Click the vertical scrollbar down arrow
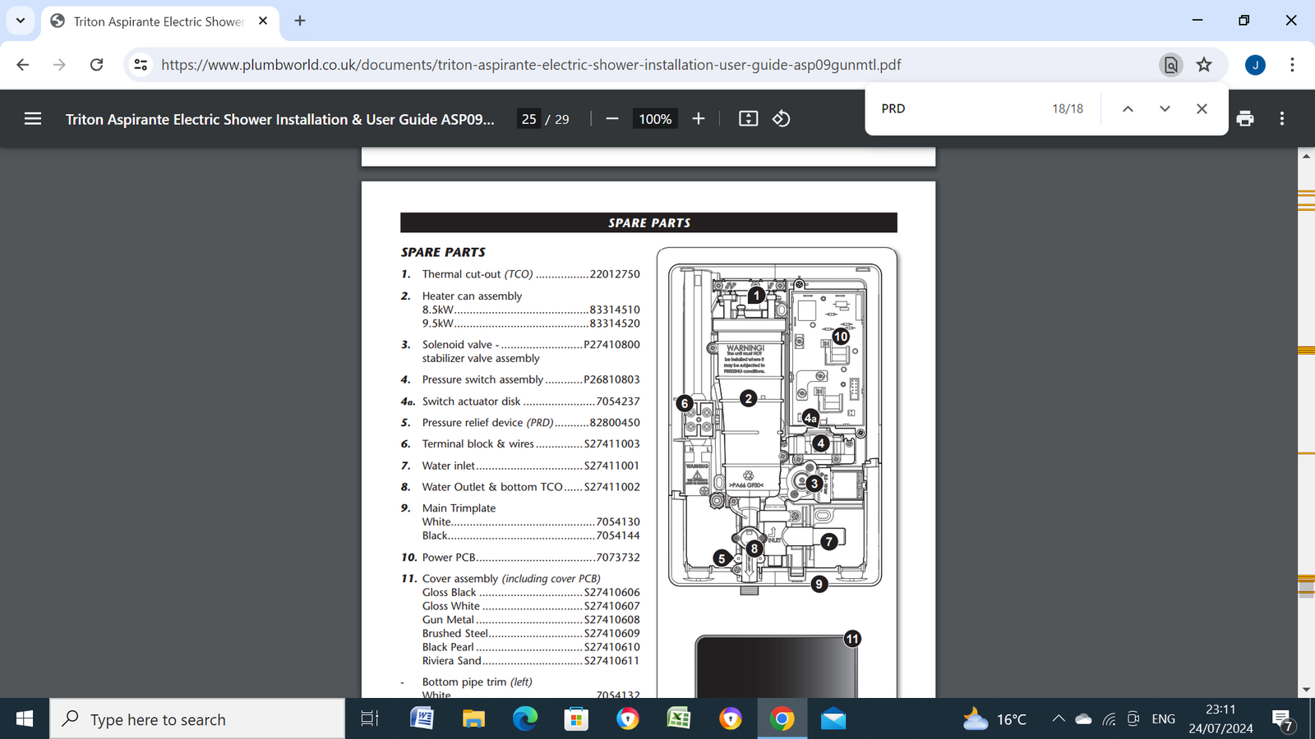Viewport: 1315px width, 739px height. [x=1306, y=690]
